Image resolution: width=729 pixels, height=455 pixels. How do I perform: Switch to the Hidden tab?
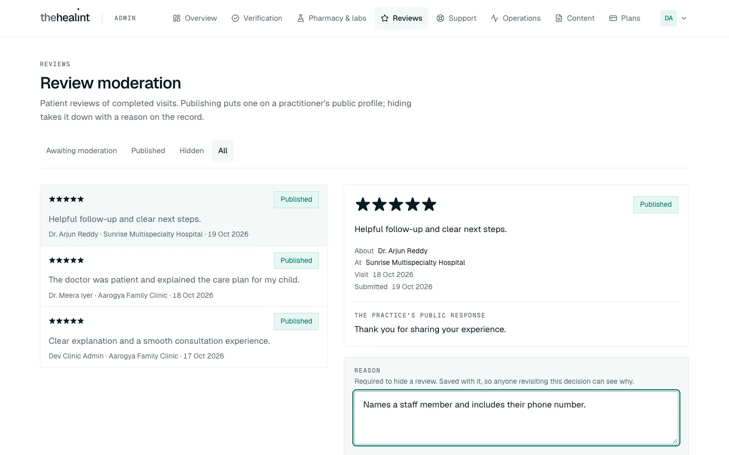click(x=192, y=151)
